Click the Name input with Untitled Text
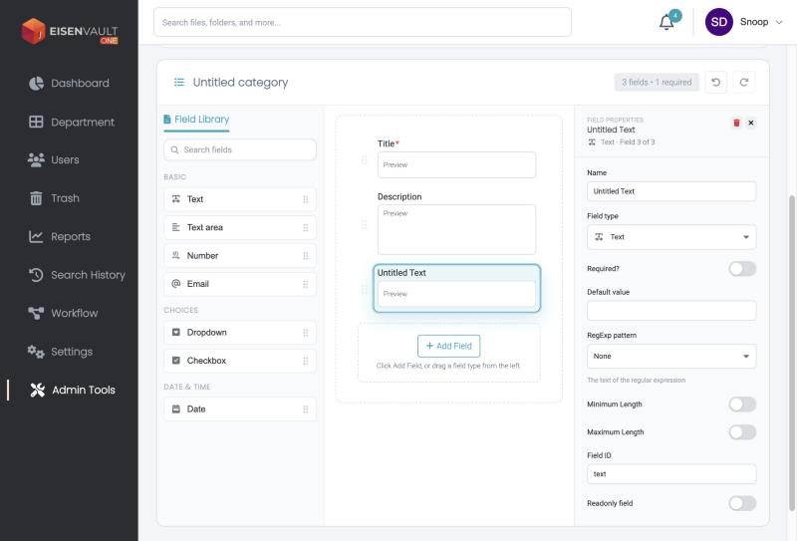The image size is (797, 541). [671, 191]
